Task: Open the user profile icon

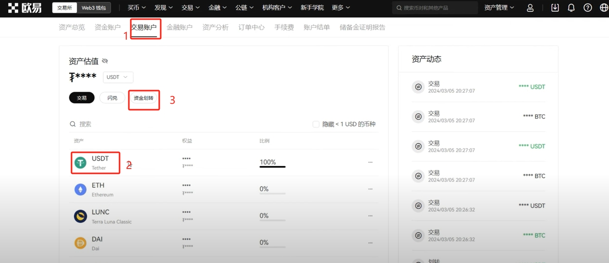Action: click(530, 8)
